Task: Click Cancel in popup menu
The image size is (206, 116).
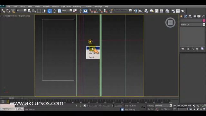Action: pyautogui.click(x=93, y=57)
